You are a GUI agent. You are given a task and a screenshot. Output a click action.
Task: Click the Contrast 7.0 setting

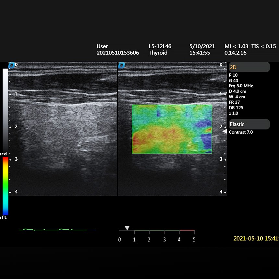[241, 132]
